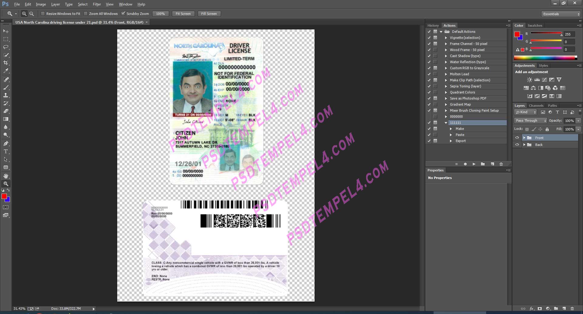Viewport: 583px width, 314px height.
Task: Select the Lasso tool
Action: (6, 47)
